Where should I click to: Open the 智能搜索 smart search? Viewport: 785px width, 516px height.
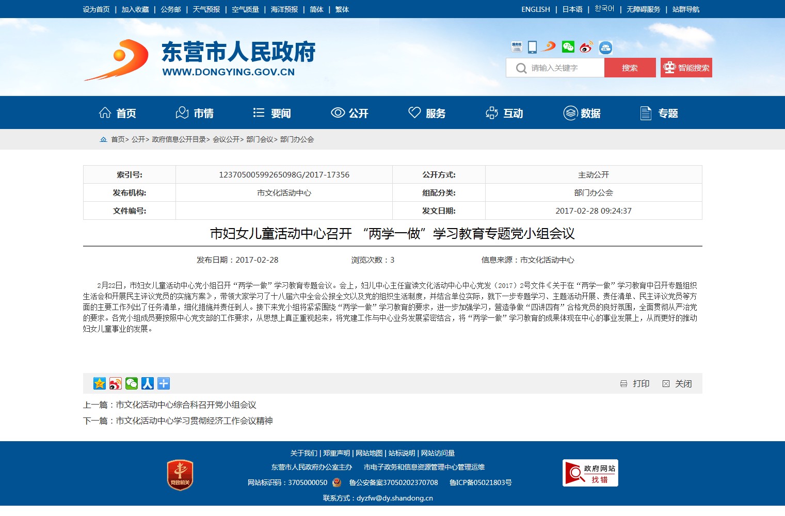click(x=686, y=68)
